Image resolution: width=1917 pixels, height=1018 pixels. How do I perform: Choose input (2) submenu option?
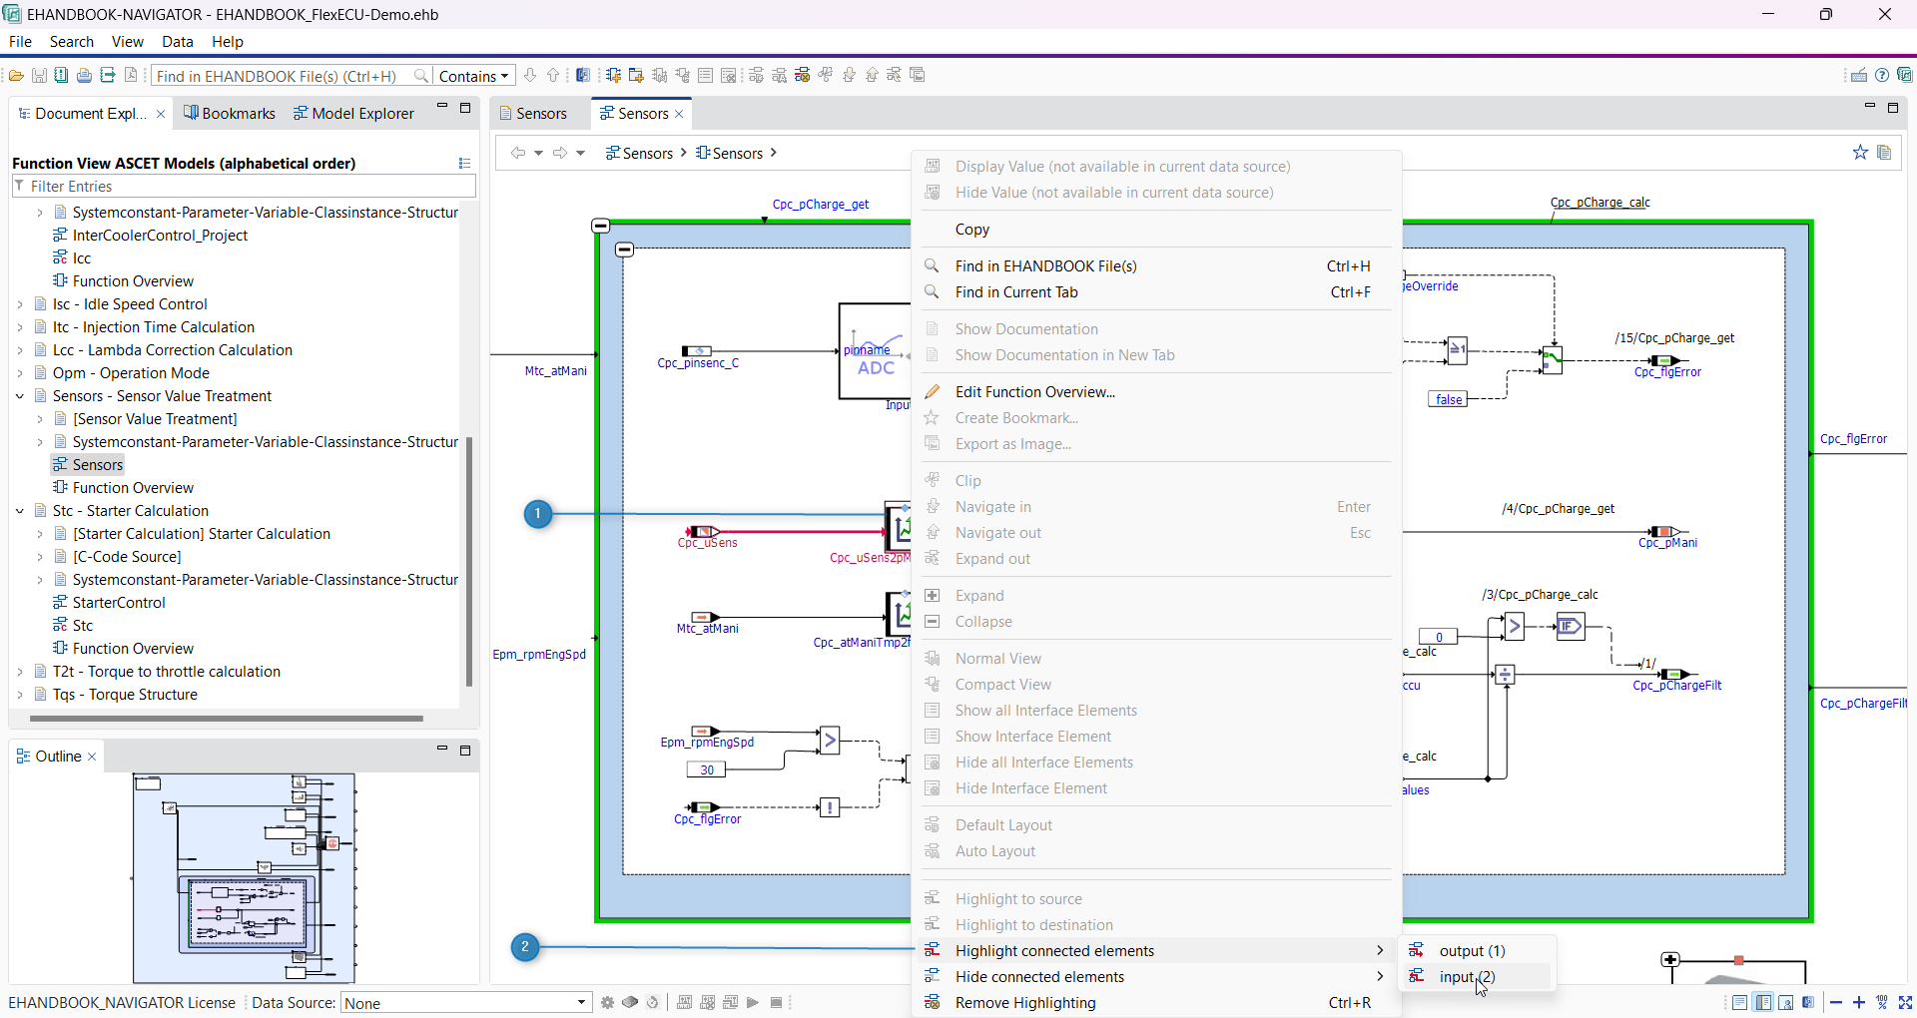tap(1467, 977)
